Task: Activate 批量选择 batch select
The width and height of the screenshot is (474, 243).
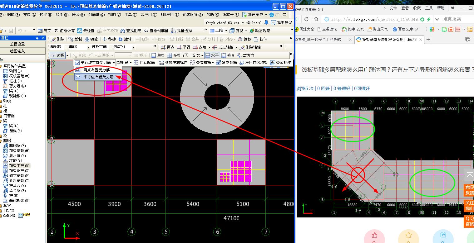Action: (x=181, y=31)
